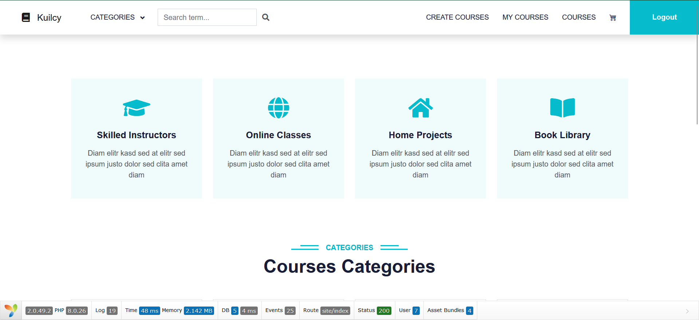Click the graduation cap icon
The width and height of the screenshot is (699, 320).
click(137, 108)
